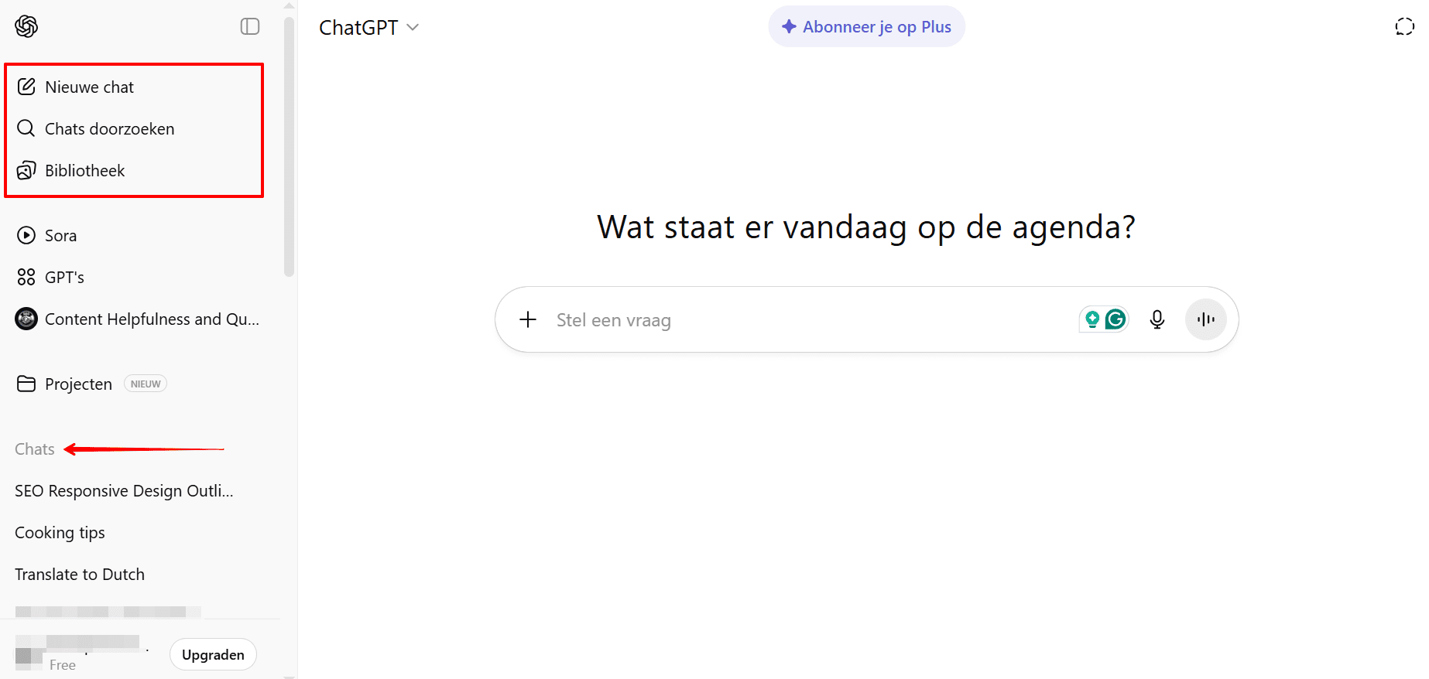Open the Bibliotheek library
The width and height of the screenshot is (1429, 679).
click(84, 171)
